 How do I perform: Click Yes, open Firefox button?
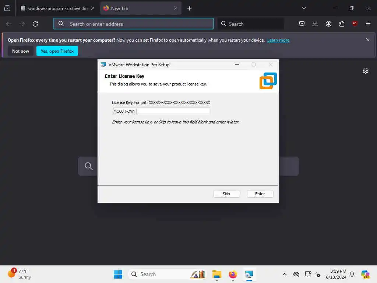coord(57,51)
